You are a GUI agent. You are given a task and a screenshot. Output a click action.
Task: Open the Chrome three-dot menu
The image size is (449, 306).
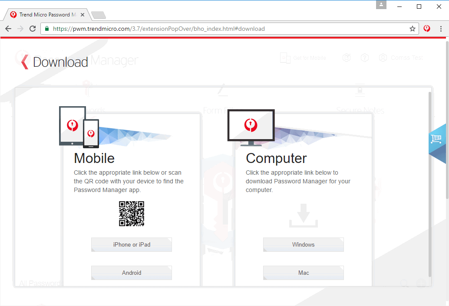coord(441,29)
